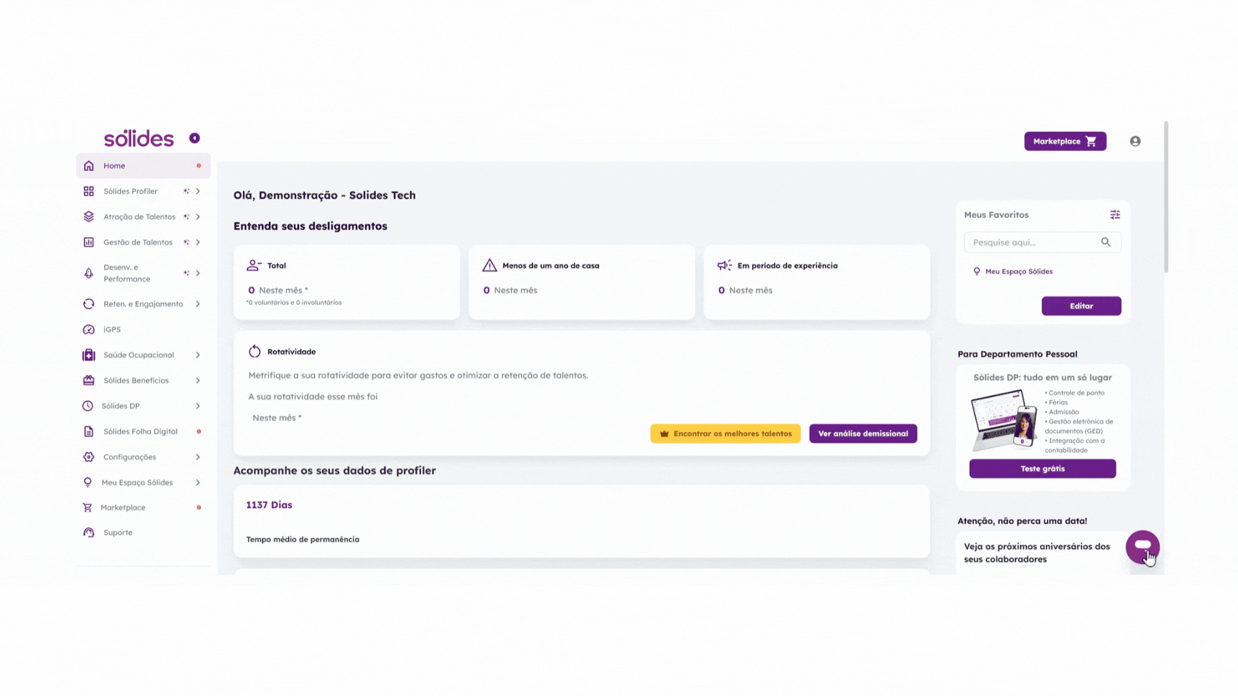Expand the Reten. e Engajamento chevron
The width and height of the screenshot is (1238, 696).
point(198,304)
